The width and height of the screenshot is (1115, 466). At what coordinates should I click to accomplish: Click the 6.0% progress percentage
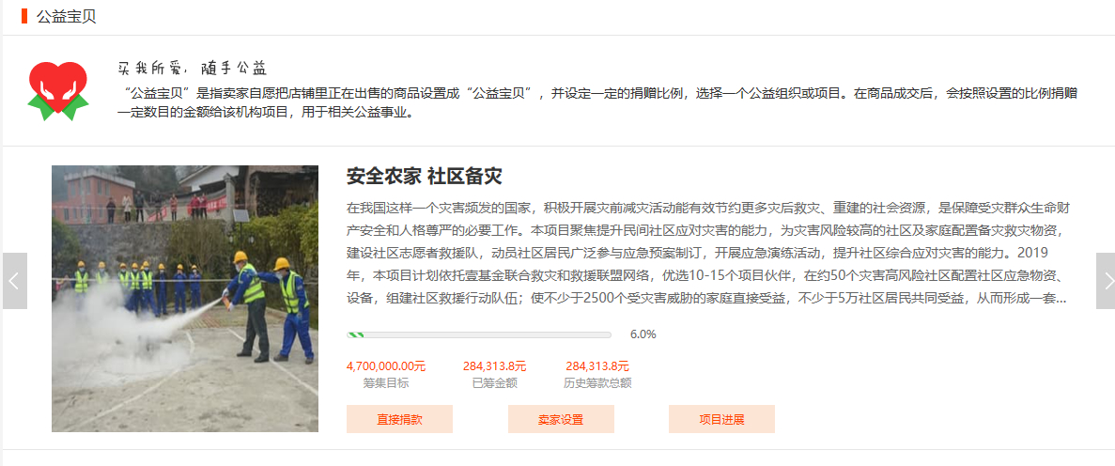(643, 334)
